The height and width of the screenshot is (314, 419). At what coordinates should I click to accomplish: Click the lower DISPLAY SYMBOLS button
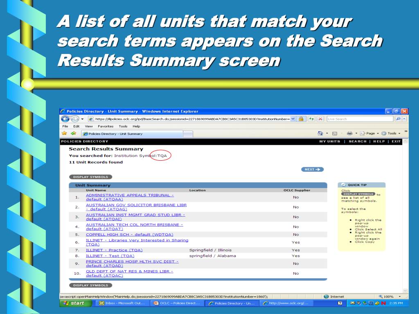pos(90,285)
